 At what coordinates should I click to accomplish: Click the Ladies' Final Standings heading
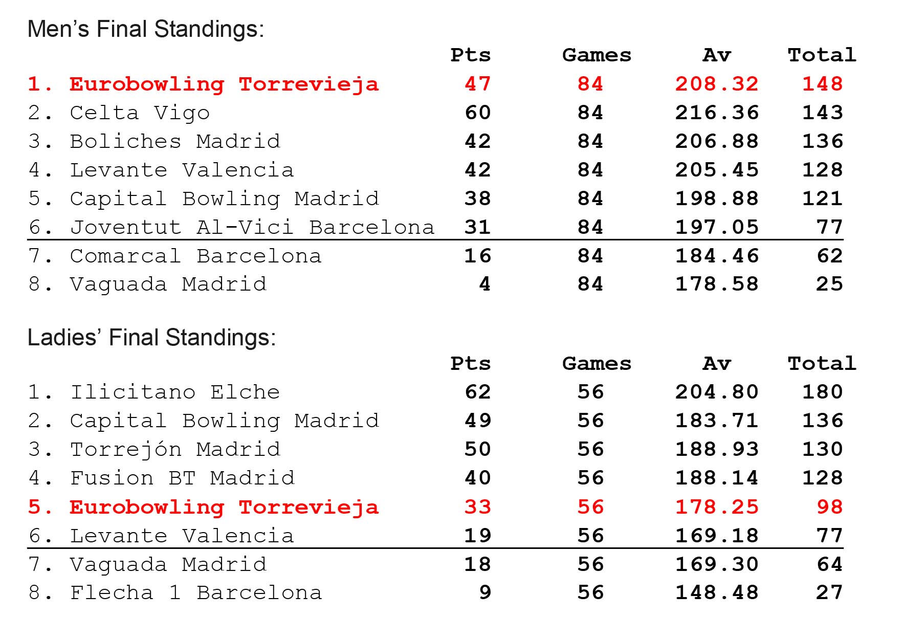tap(151, 338)
